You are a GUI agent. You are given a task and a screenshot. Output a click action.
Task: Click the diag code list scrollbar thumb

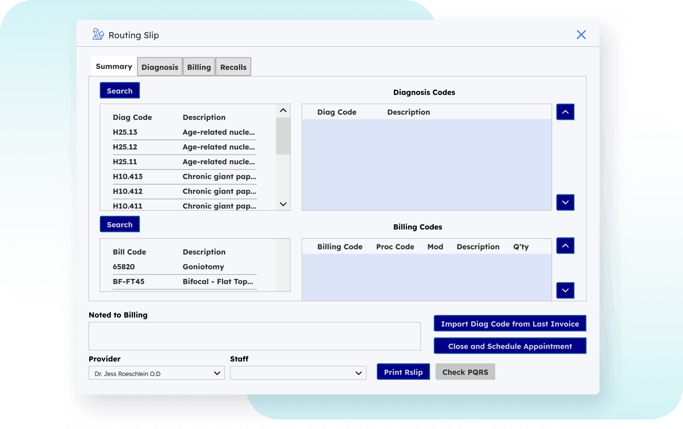tap(283, 136)
